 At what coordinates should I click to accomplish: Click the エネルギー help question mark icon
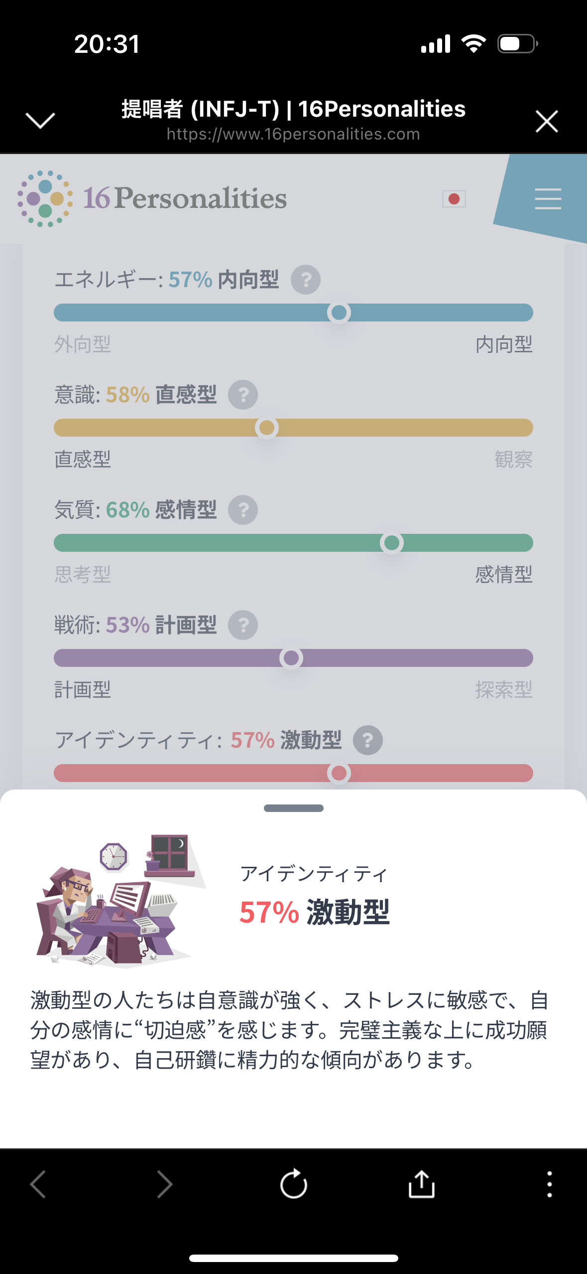(x=305, y=280)
